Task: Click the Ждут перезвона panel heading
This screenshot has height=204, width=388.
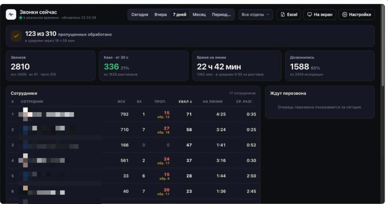Action: coord(288,93)
